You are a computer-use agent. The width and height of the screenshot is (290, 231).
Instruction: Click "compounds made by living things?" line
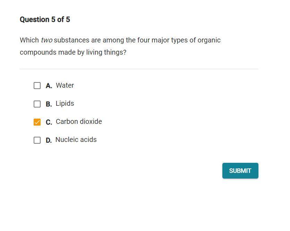point(73,53)
